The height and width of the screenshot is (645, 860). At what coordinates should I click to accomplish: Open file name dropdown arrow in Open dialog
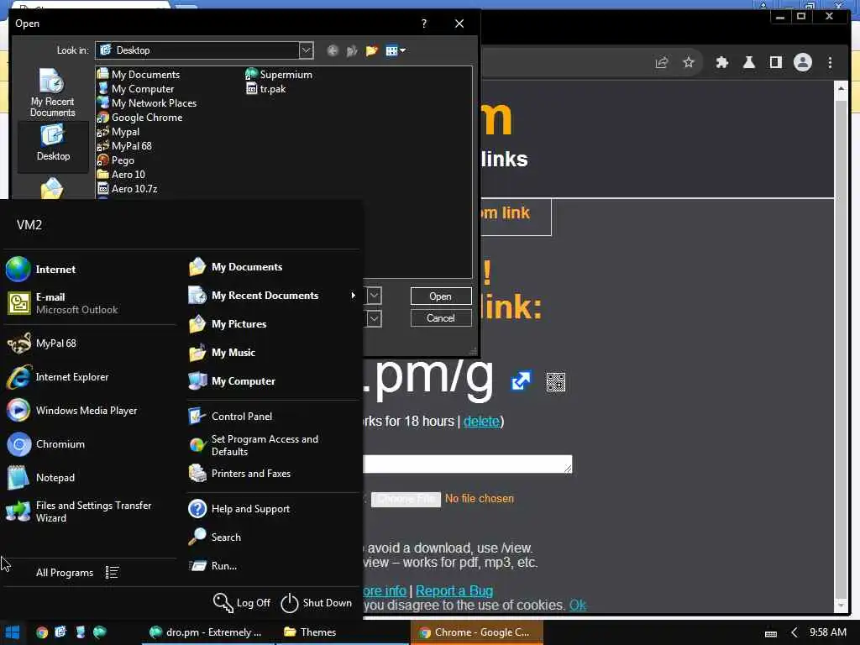coord(374,296)
